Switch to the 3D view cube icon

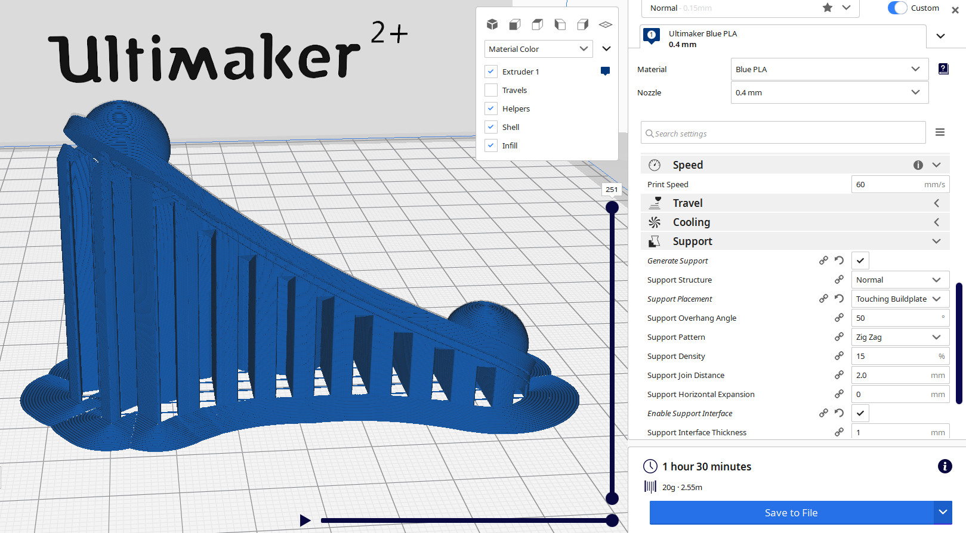492,24
